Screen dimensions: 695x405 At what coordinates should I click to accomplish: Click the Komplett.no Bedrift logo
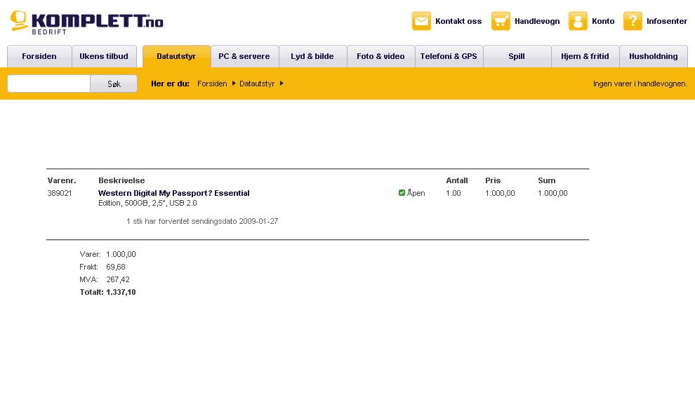(x=87, y=22)
